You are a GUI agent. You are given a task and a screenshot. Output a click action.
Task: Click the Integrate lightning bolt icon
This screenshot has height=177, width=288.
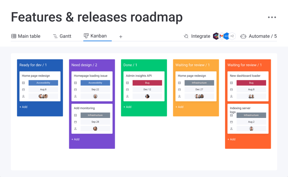[x=186, y=36]
